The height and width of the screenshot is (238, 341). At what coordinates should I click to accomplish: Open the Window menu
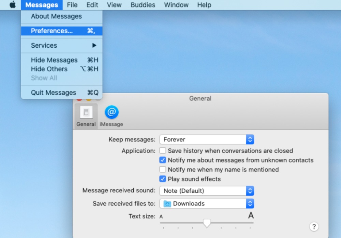click(176, 5)
